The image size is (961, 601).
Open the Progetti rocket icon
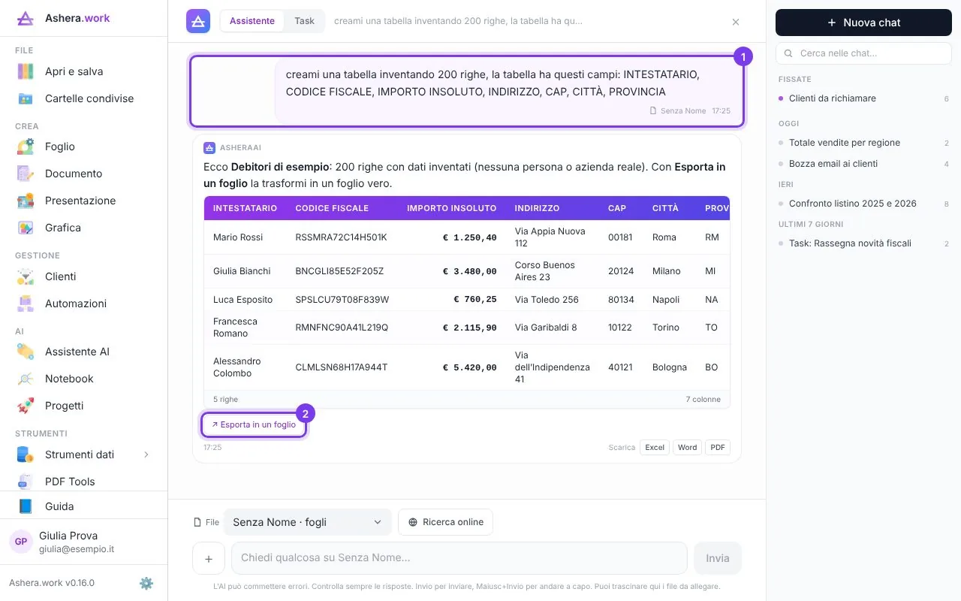click(26, 406)
